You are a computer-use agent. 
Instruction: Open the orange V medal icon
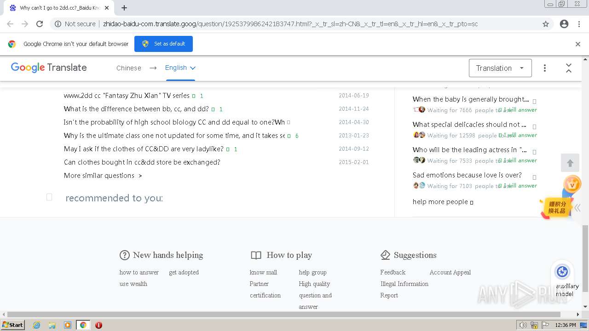572,185
